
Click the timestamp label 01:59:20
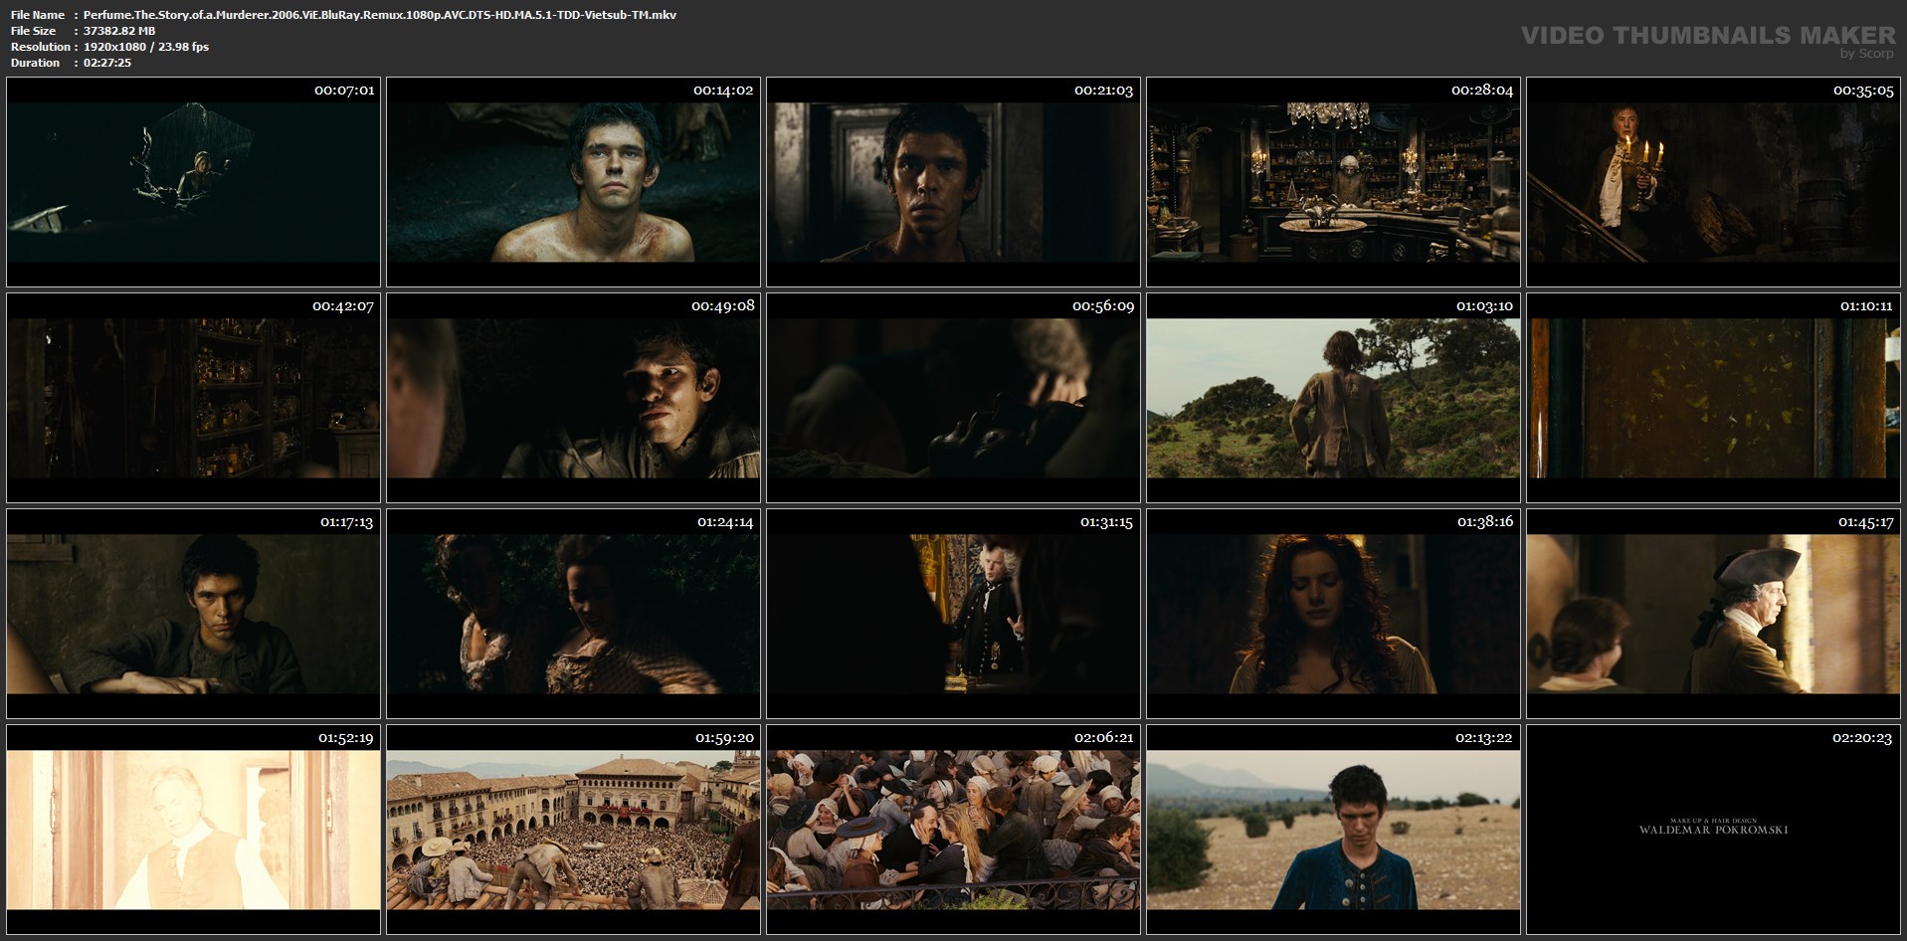[x=724, y=738]
